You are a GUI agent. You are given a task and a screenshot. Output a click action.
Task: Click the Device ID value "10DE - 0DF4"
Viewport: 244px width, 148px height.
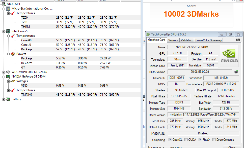(x=176, y=78)
